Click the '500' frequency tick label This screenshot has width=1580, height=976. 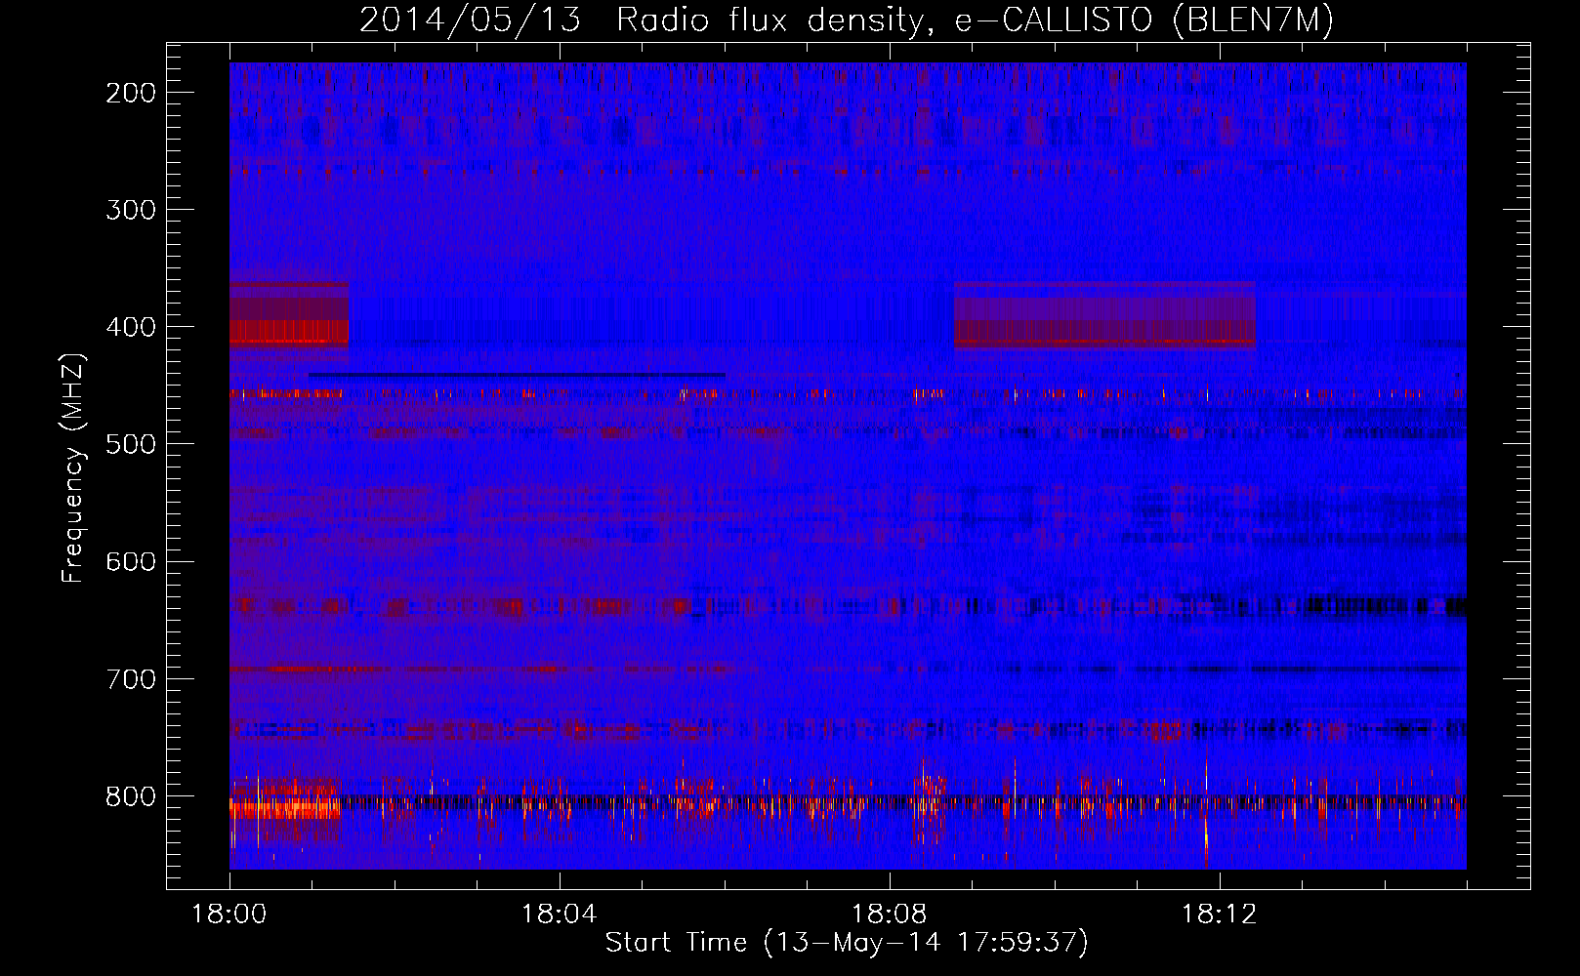pyautogui.click(x=131, y=444)
